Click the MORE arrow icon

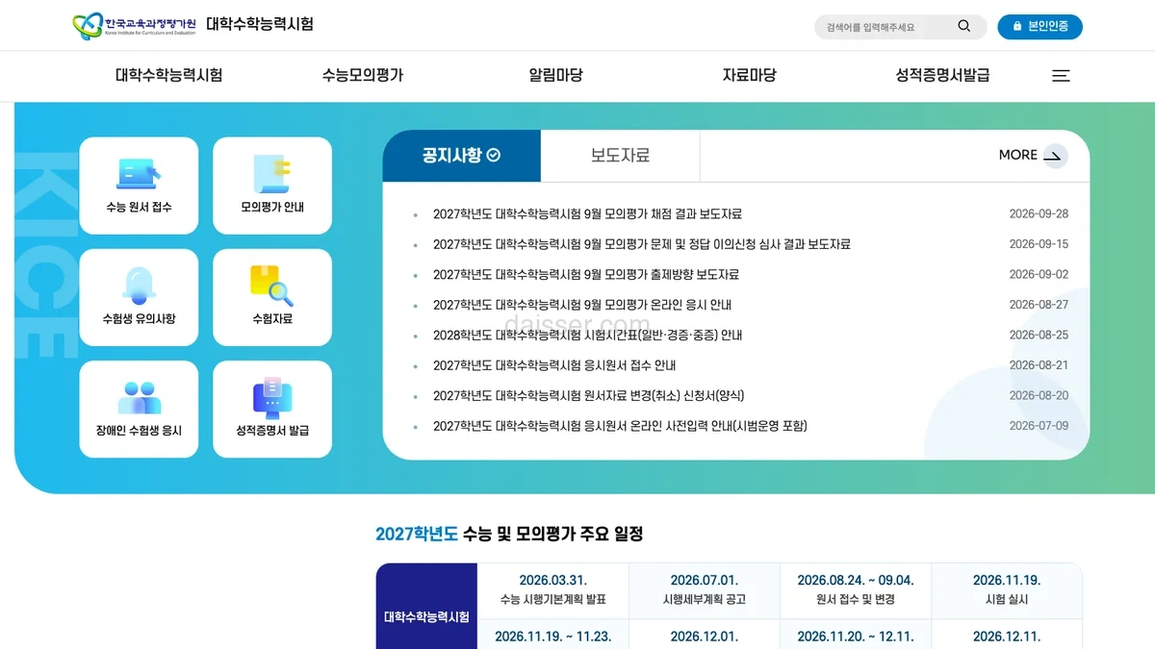1055,156
